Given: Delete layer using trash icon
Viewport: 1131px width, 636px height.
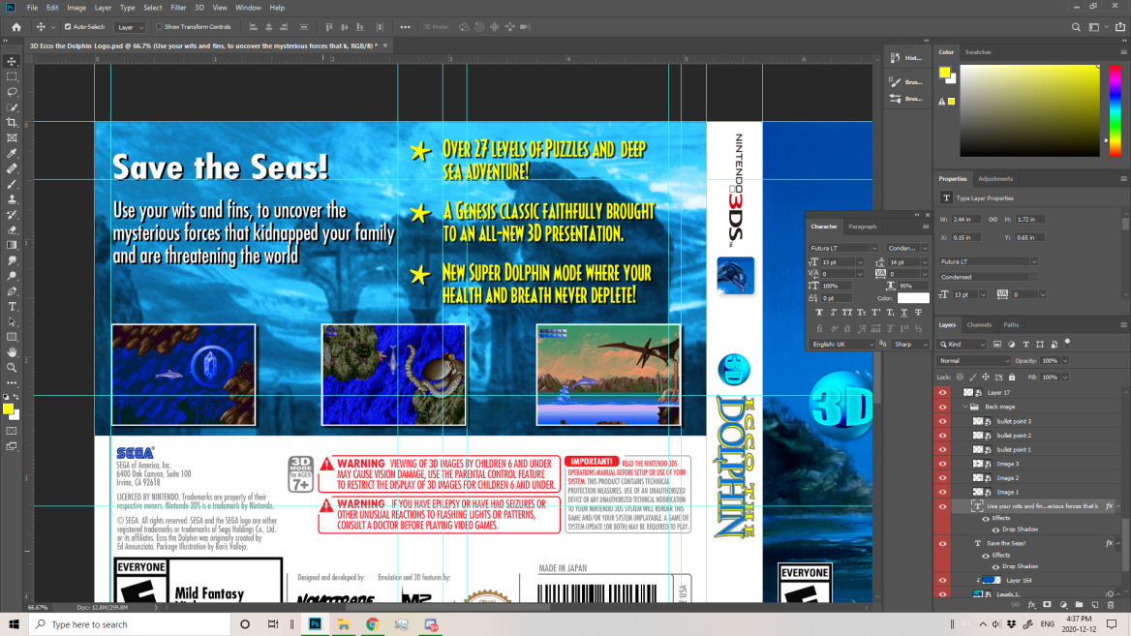Looking at the screenshot, I should click(x=1111, y=605).
